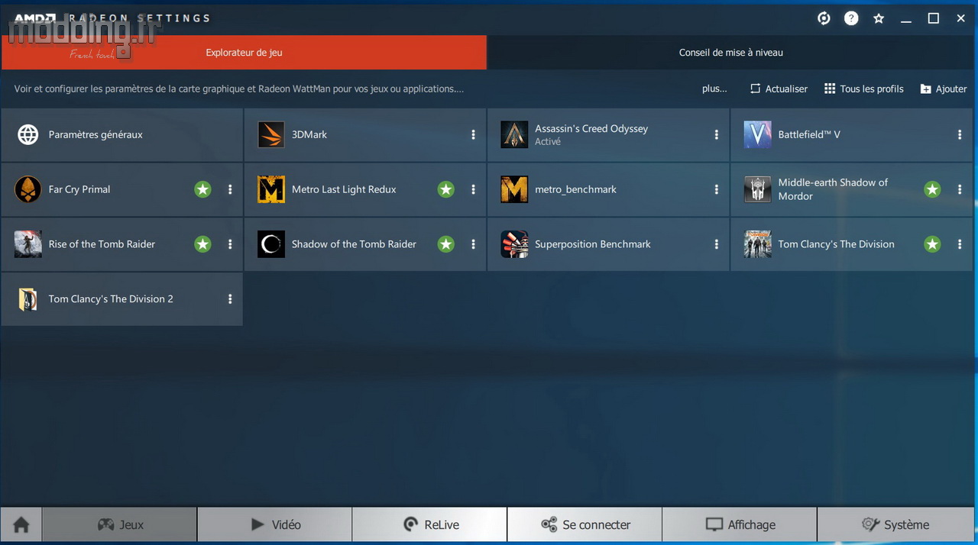Open The Division 2 three-dot menu
Screen dimensions: 978x545
point(230,299)
